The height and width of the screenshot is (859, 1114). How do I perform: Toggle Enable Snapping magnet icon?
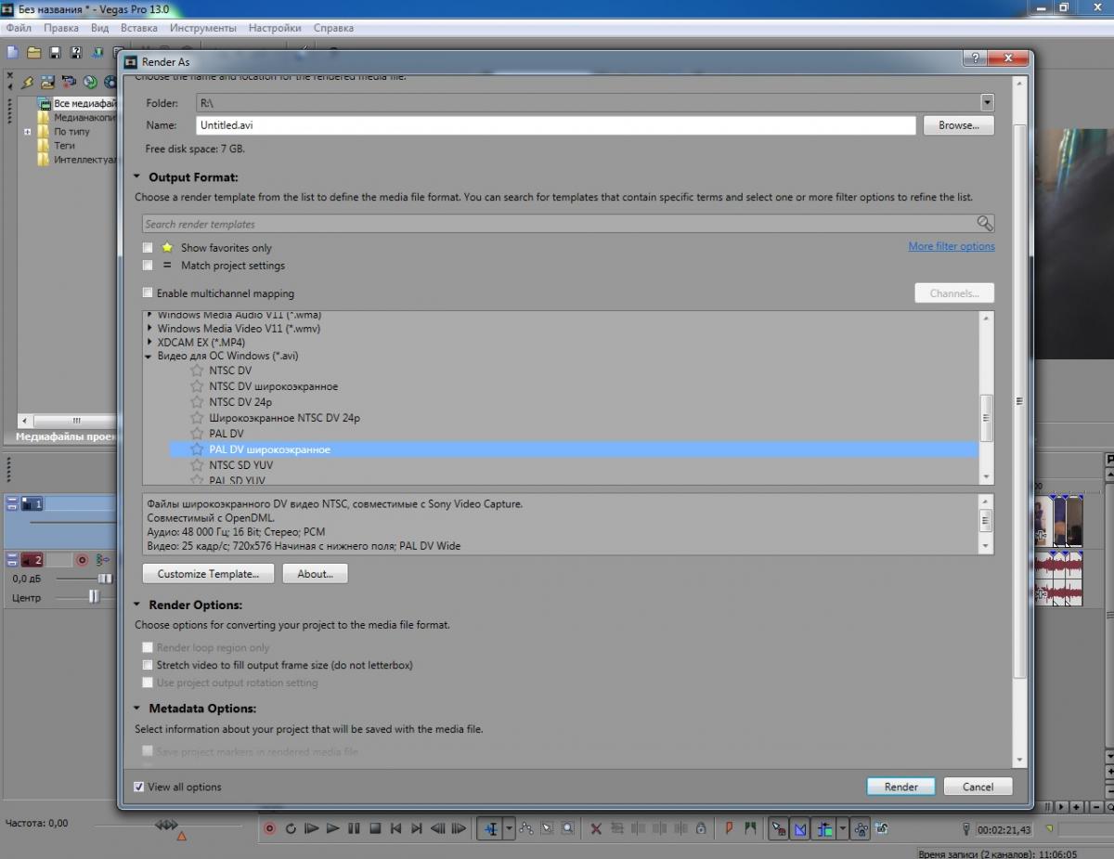tap(779, 828)
